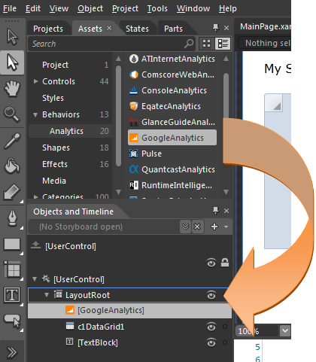Screen dimensions: 316x362
Task: Select EqatecAnalytics behavior asset
Action: point(172,106)
